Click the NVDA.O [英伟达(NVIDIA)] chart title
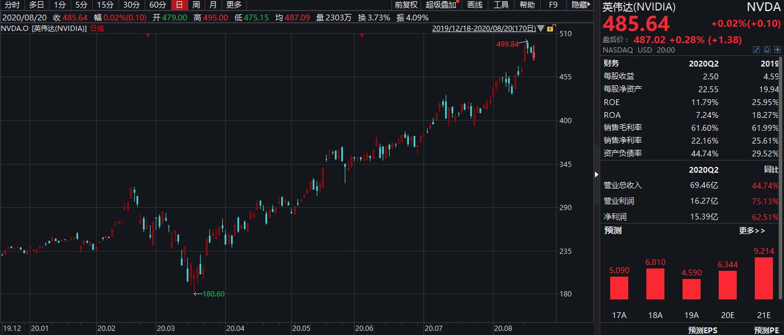 [x=44, y=28]
